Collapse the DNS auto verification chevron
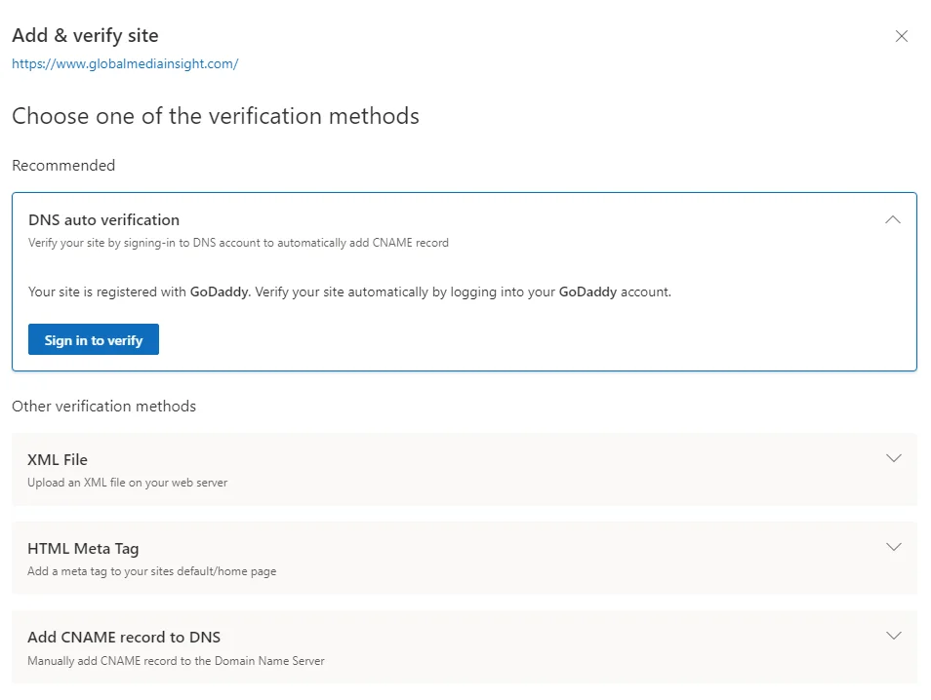The image size is (931, 700). pos(892,220)
